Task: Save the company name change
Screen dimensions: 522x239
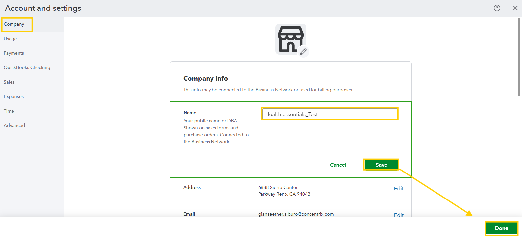Action: [x=381, y=165]
